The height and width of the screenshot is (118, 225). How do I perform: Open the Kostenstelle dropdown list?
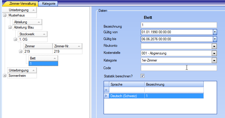pyautogui.click(x=214, y=53)
